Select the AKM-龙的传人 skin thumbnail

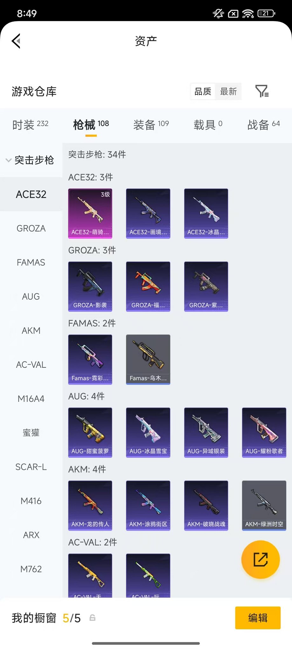[x=90, y=506]
